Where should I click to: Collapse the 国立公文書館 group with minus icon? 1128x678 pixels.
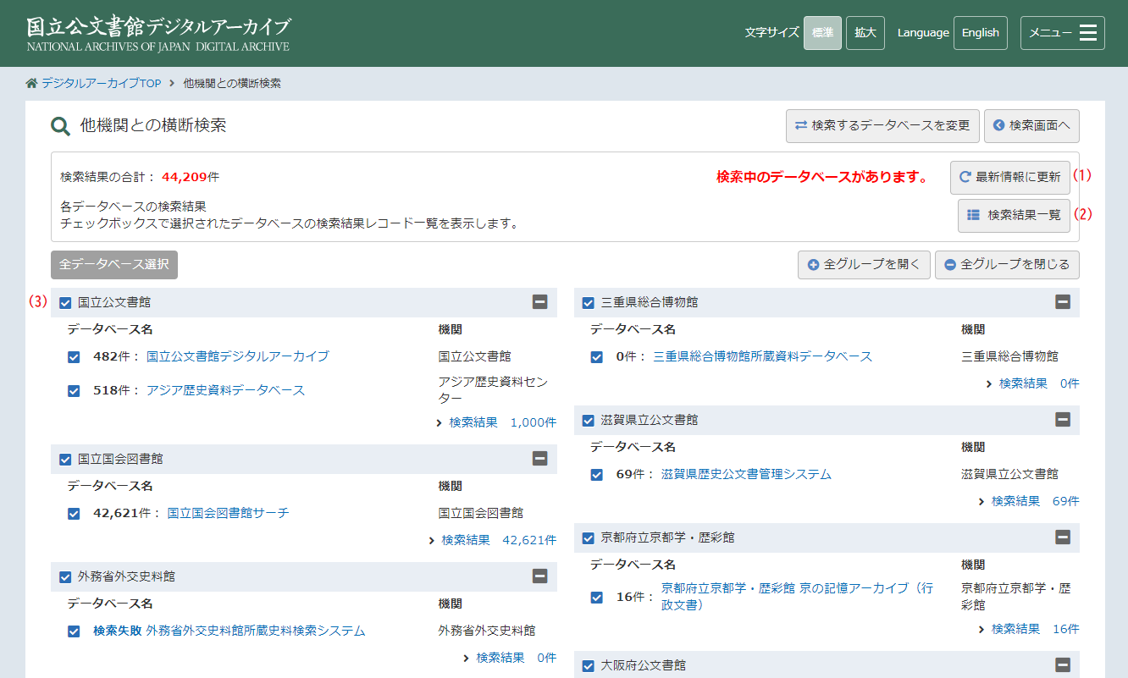[539, 301]
